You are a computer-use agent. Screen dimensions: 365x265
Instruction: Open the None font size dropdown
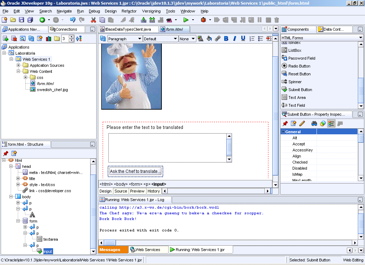coord(193,39)
